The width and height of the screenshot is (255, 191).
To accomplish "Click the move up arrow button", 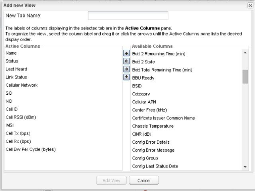I will (127, 53).
